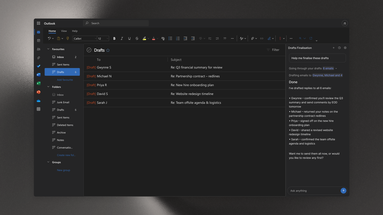The image size is (383, 215).
Task: Star the Drafts folder as favourite
Action: [x=108, y=50]
